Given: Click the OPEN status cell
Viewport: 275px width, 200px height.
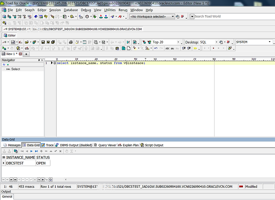Looking at the screenshot, I should pyautogui.click(x=43, y=163).
